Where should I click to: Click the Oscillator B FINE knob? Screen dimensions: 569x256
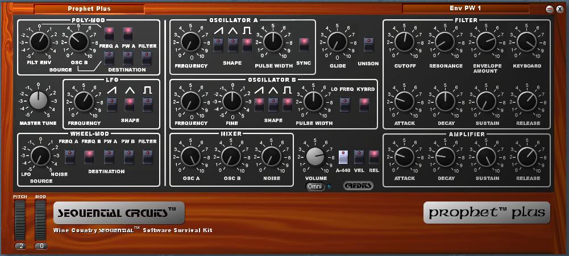coord(232,101)
